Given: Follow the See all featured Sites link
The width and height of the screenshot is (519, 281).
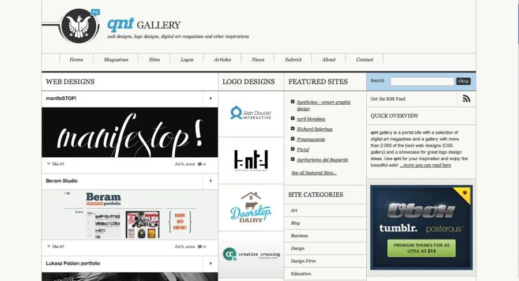Looking at the screenshot, I should 314,173.
